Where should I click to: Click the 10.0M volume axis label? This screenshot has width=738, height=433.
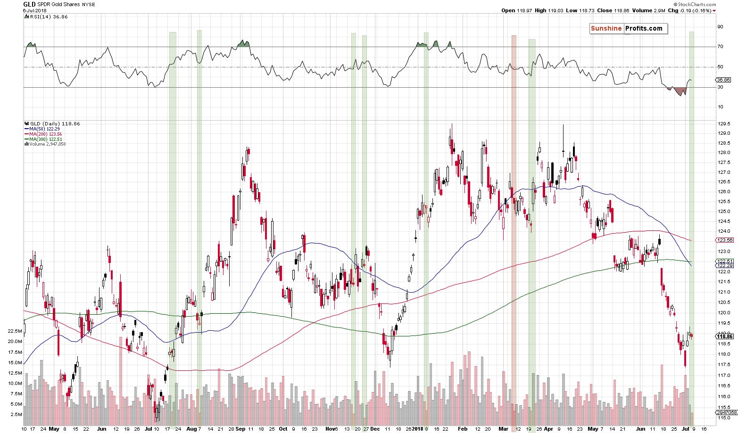[x=15, y=384]
